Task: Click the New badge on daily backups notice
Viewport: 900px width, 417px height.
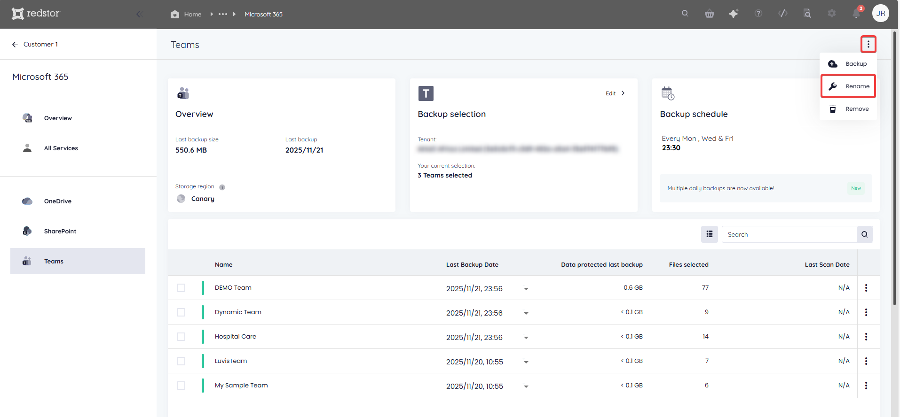Action: [x=856, y=188]
